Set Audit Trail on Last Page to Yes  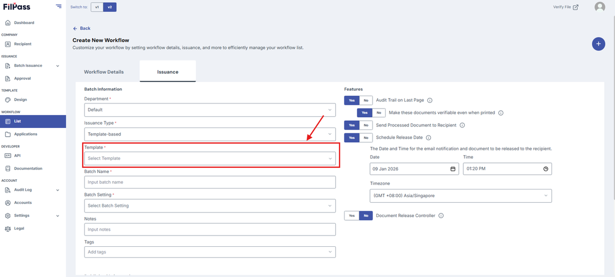[352, 100]
